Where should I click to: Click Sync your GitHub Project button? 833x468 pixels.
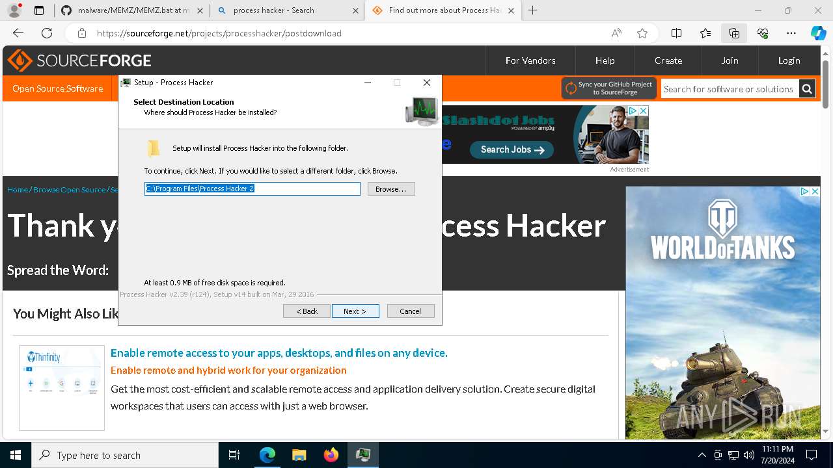pos(608,88)
